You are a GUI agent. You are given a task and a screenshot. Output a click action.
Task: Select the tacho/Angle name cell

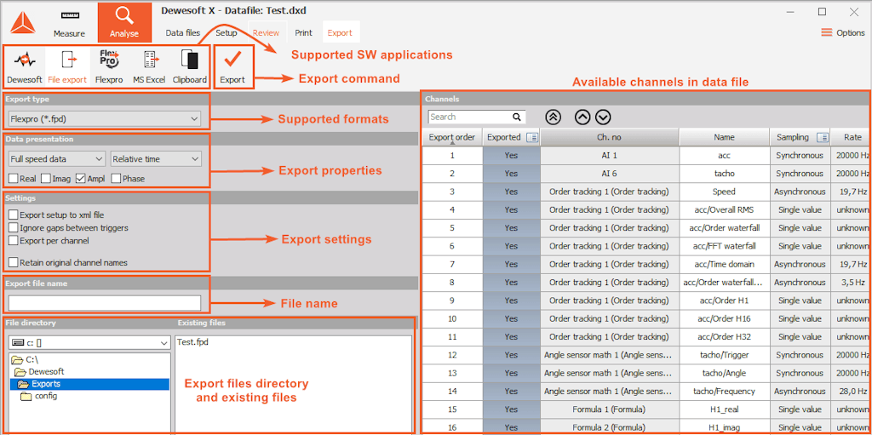click(724, 373)
